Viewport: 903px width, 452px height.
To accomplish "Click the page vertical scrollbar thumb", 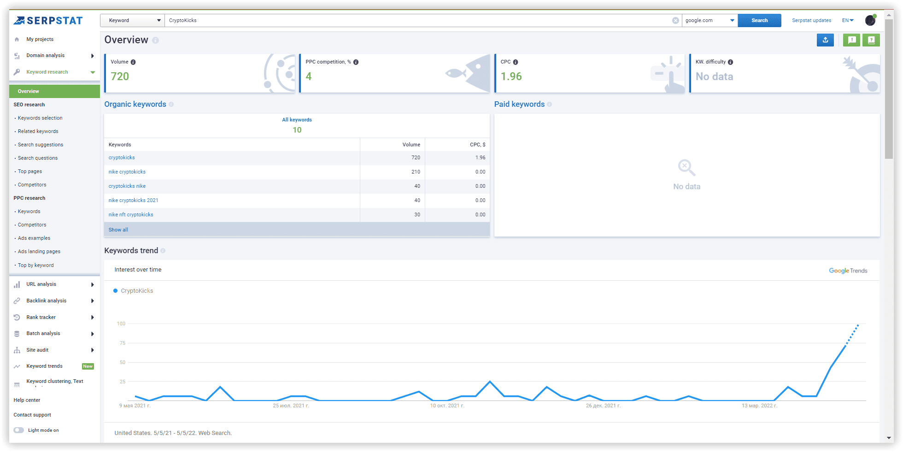I will tap(889, 90).
